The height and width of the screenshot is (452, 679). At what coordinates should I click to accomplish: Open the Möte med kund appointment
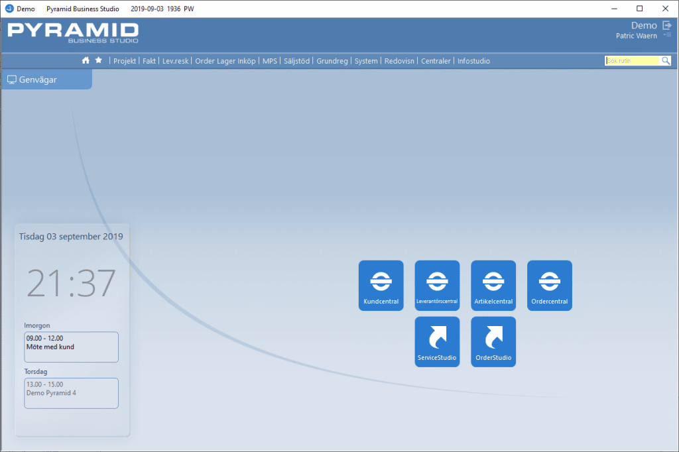[71, 347]
